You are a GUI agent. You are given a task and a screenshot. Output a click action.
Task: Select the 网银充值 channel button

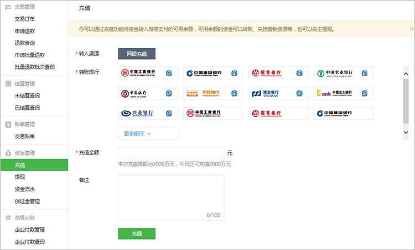pyautogui.click(x=137, y=54)
